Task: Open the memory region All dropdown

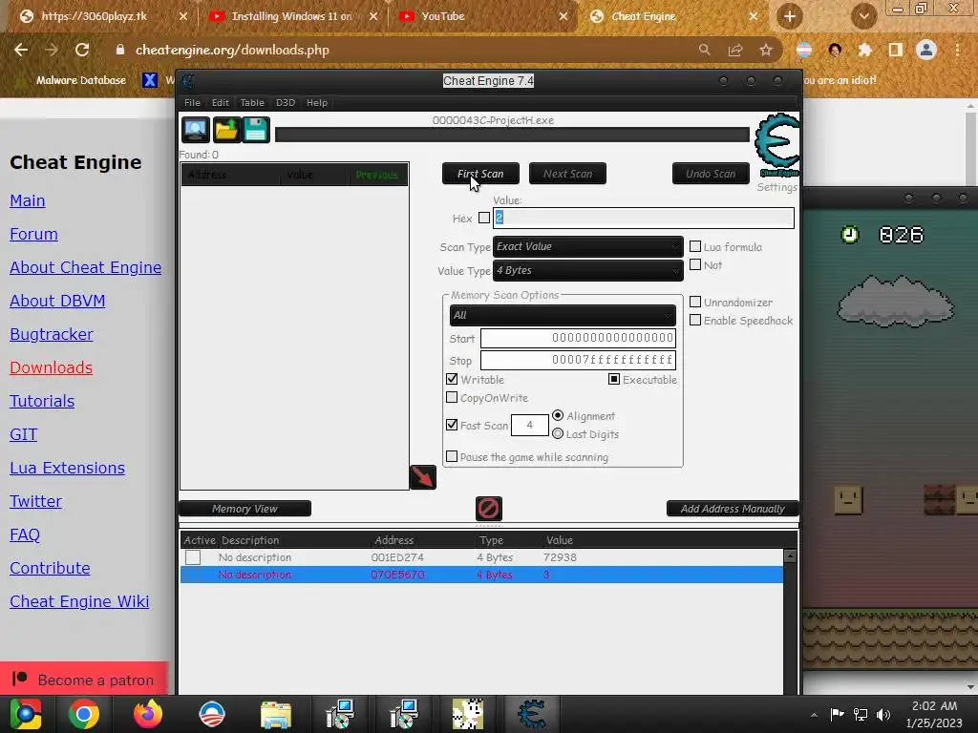Action: (563, 315)
